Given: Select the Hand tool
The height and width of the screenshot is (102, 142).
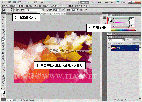Looking at the screenshot, I should pyautogui.click(x=3, y=82).
